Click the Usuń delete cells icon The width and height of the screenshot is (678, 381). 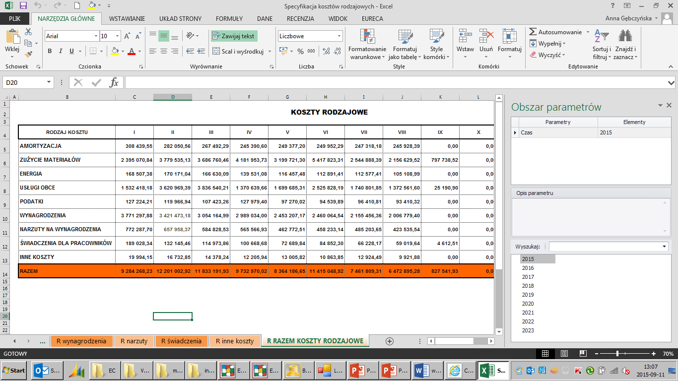click(486, 36)
